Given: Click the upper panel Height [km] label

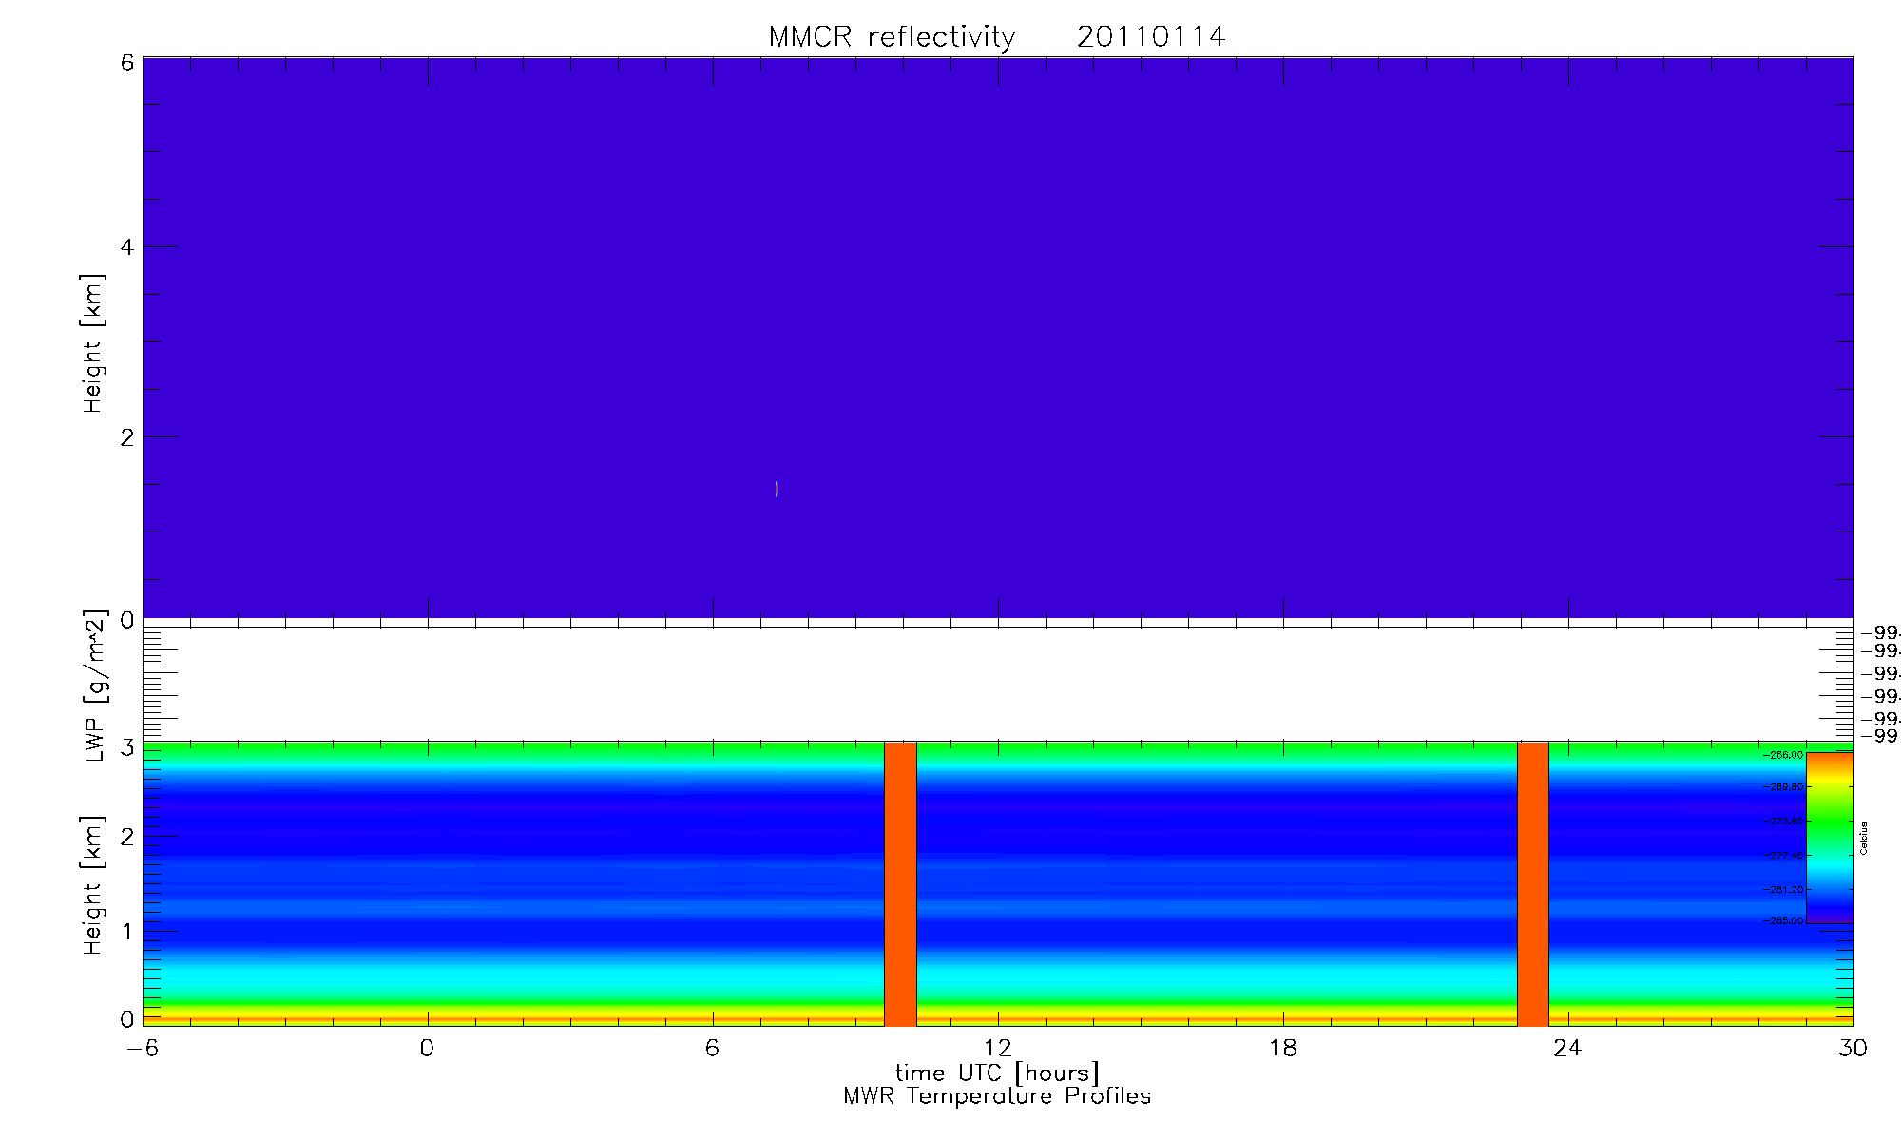Looking at the screenshot, I should [x=92, y=343].
